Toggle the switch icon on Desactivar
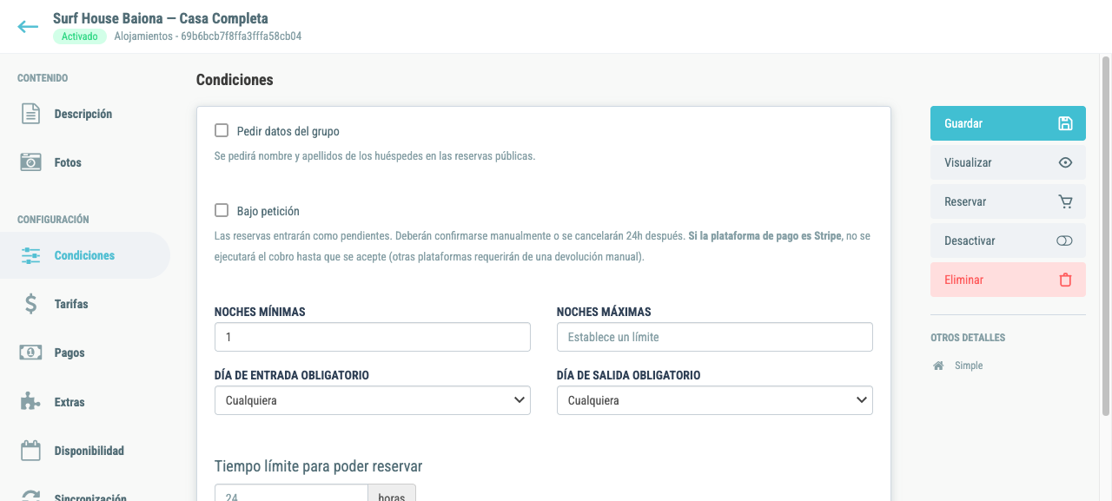Screen dimensions: 1112x501 [1065, 241]
